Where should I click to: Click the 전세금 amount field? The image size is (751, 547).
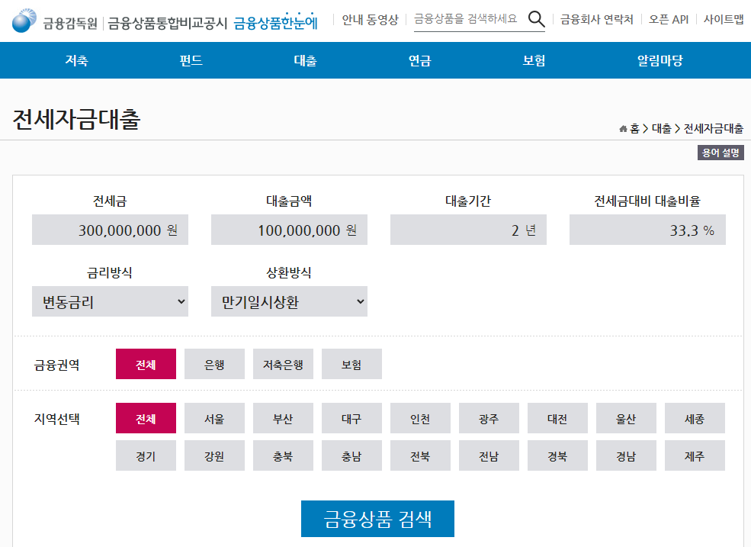click(110, 230)
